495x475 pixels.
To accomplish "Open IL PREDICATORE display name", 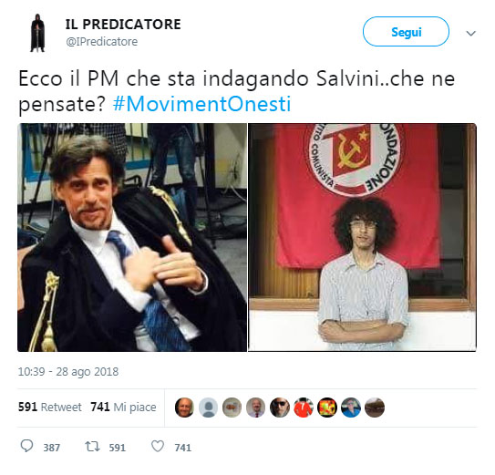I will tap(123, 25).
